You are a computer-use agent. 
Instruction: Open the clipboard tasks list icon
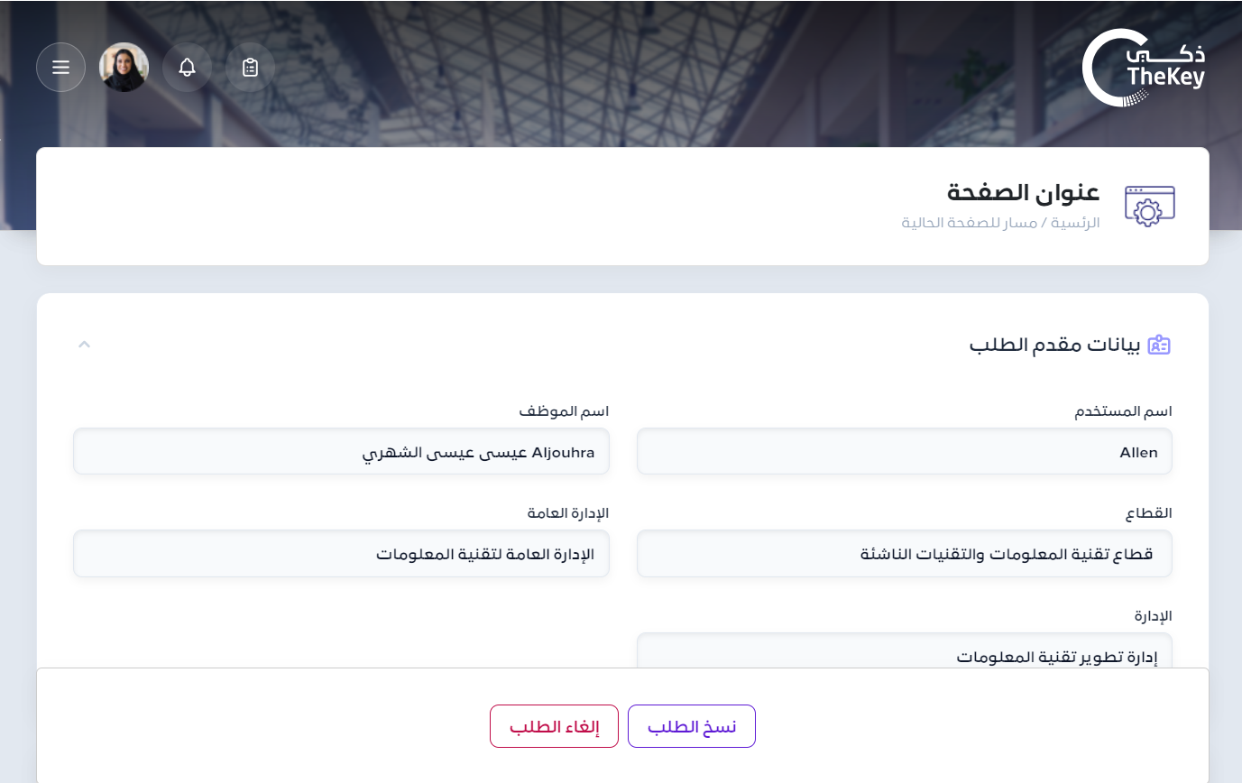[250, 68]
